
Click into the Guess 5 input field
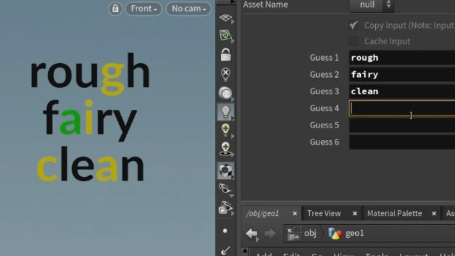pos(402,125)
